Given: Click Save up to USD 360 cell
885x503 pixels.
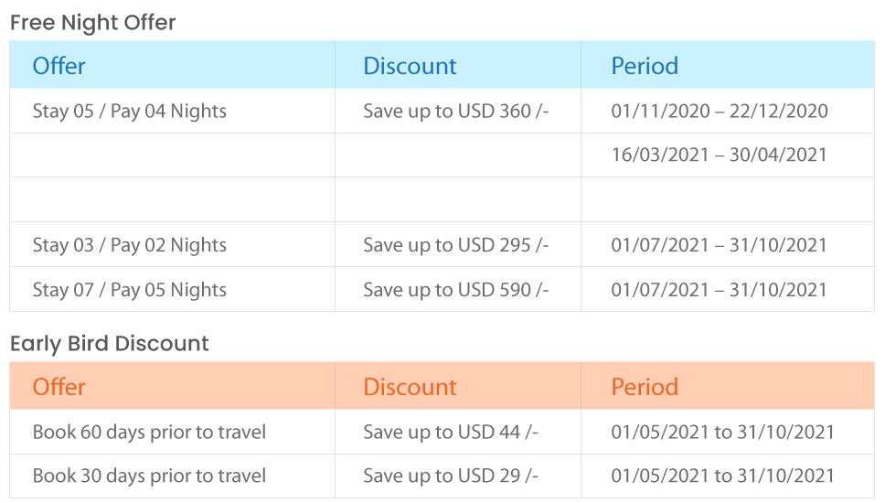Looking at the screenshot, I should click(x=456, y=112).
